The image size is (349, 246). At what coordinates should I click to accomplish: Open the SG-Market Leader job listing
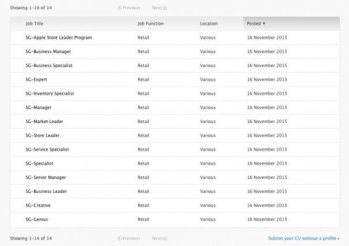[44, 121]
